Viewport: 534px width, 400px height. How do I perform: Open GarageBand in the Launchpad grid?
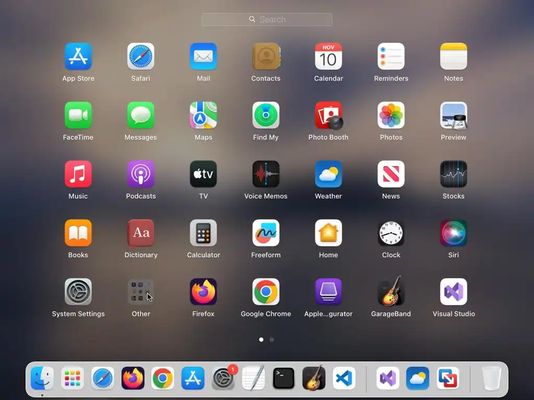coord(391,291)
